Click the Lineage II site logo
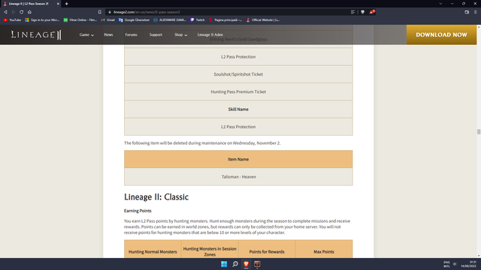 (36, 34)
